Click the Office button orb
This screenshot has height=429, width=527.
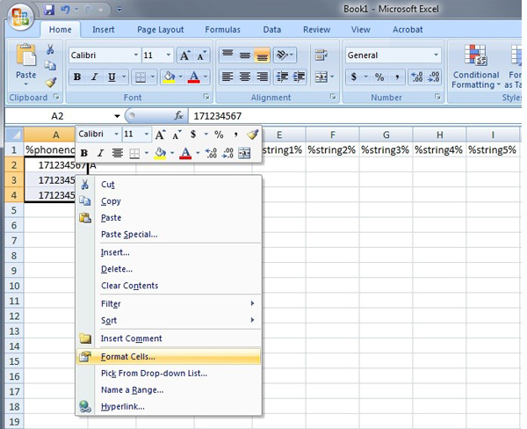coord(21,17)
